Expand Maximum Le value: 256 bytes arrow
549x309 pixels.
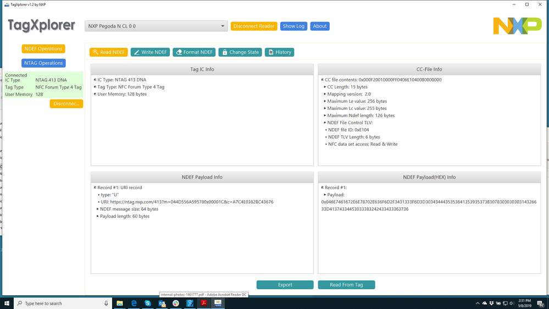(x=325, y=101)
